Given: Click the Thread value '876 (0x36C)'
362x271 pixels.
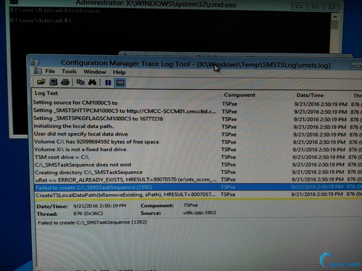Looking at the screenshot, I should pos(88,214).
